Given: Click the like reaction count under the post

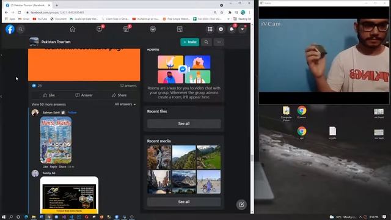Looking at the screenshot, I should [37, 86].
